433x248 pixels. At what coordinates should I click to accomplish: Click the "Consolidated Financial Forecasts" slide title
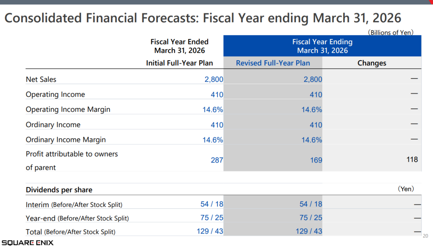[x=202, y=18]
